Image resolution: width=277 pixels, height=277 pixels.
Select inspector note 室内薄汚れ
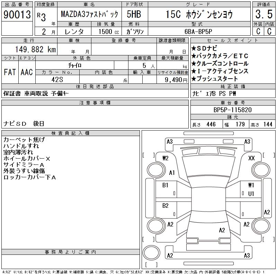pyautogui.click(x=18, y=152)
